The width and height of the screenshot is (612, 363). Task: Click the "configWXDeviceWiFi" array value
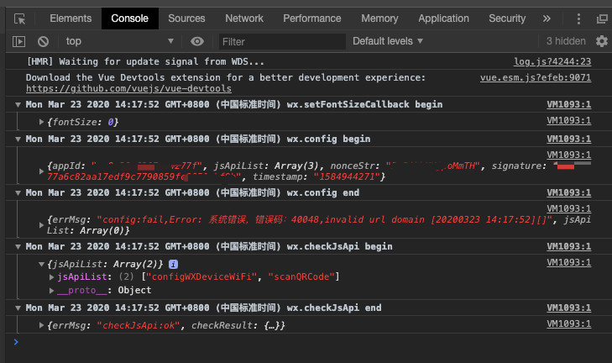pos(201,277)
